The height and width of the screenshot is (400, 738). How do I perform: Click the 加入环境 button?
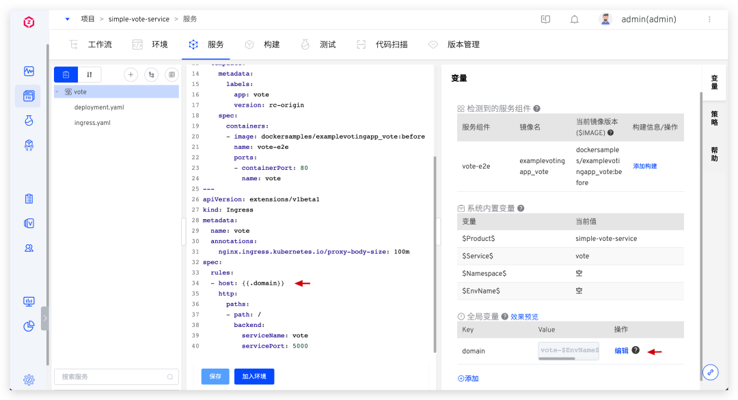254,376
